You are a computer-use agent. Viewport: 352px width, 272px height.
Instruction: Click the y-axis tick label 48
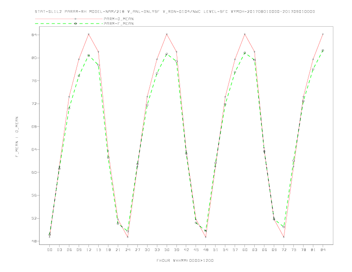[x=34, y=241]
